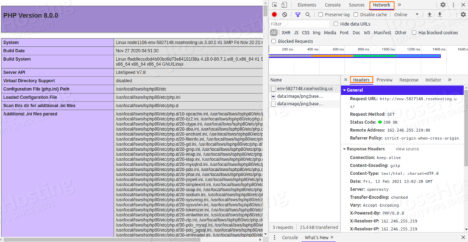This screenshot has height=242, width=468.
Task: Filter requests by All types
Action: tap(274, 32)
